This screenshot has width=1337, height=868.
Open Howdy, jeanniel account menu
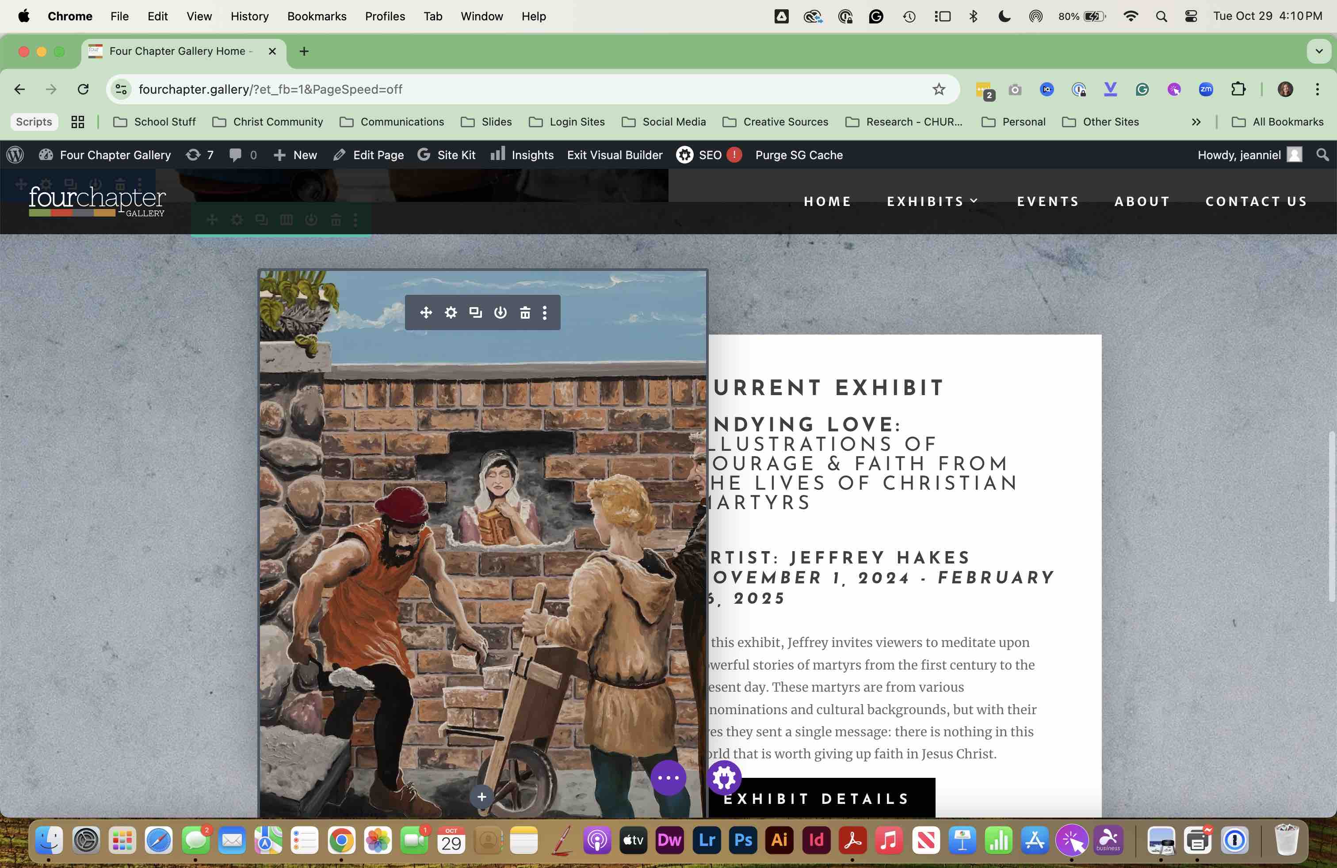click(x=1249, y=155)
